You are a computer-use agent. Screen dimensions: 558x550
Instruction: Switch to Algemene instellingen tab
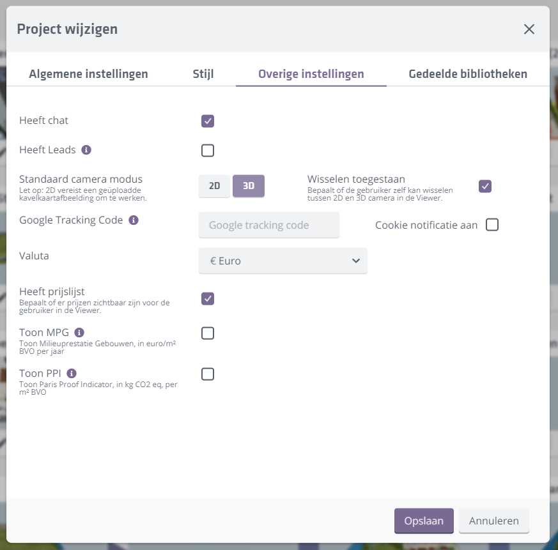coord(88,74)
